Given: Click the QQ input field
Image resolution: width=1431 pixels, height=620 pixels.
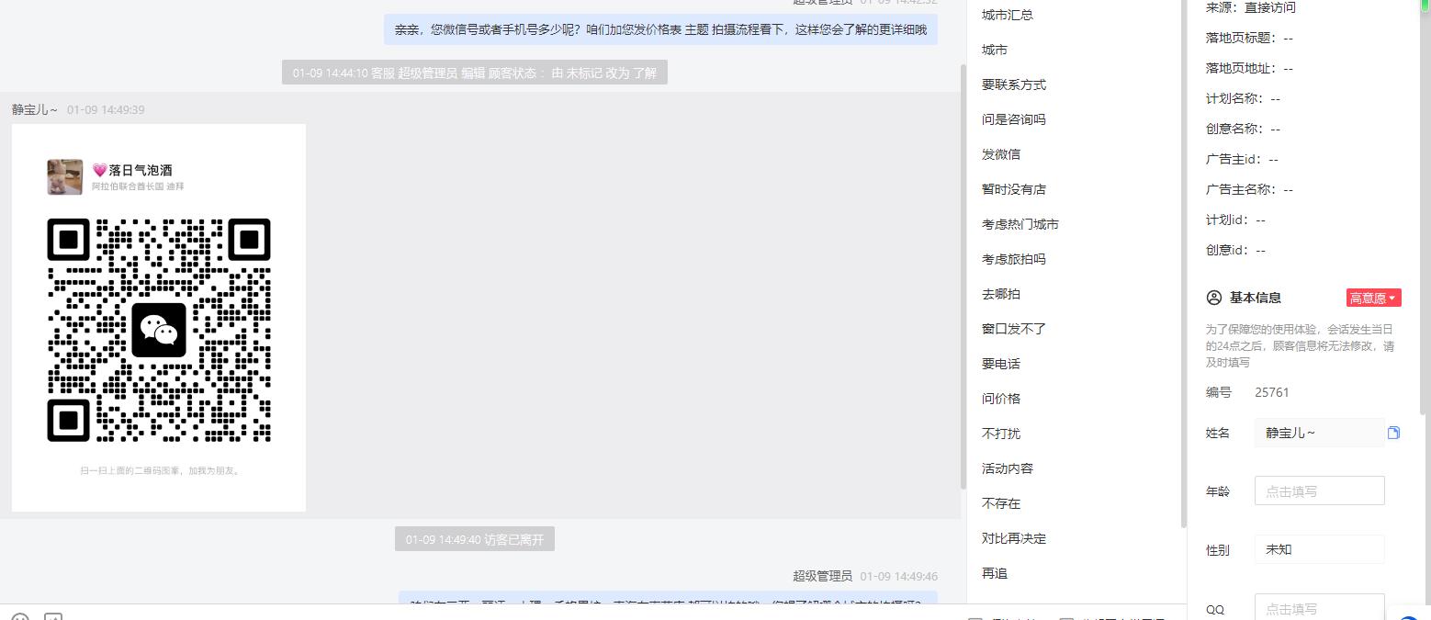Looking at the screenshot, I should coord(1319,608).
